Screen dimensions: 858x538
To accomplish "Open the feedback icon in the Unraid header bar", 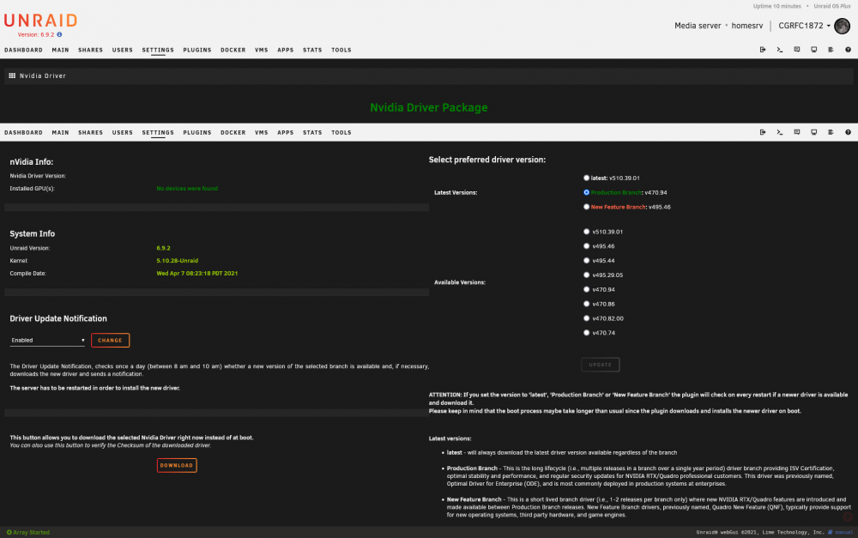I will (x=797, y=50).
